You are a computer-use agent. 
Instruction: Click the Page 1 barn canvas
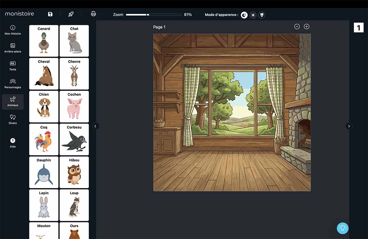pos(232,113)
